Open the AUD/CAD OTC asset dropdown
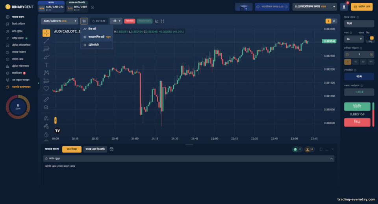The image size is (378, 204). 59,21
